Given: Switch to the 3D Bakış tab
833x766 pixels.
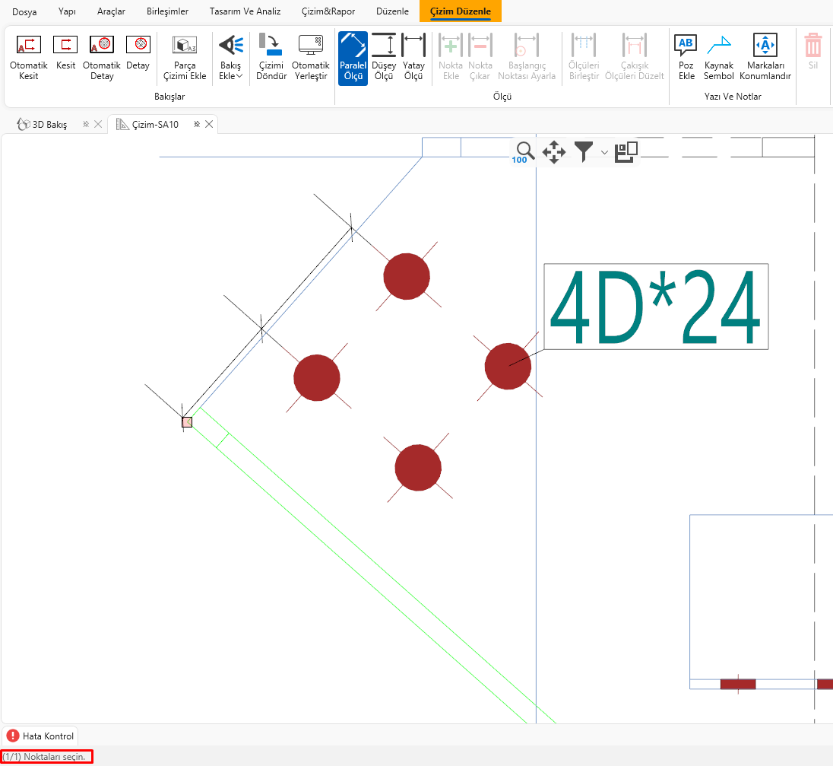Looking at the screenshot, I should (49, 124).
